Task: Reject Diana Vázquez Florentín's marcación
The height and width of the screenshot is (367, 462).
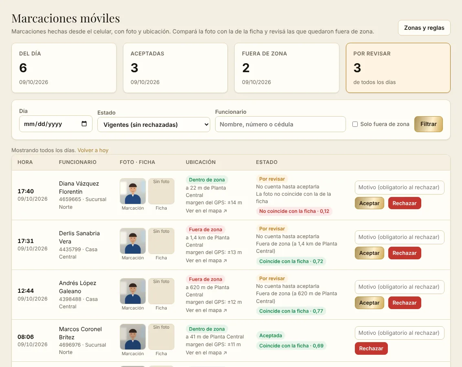Action: click(x=404, y=203)
